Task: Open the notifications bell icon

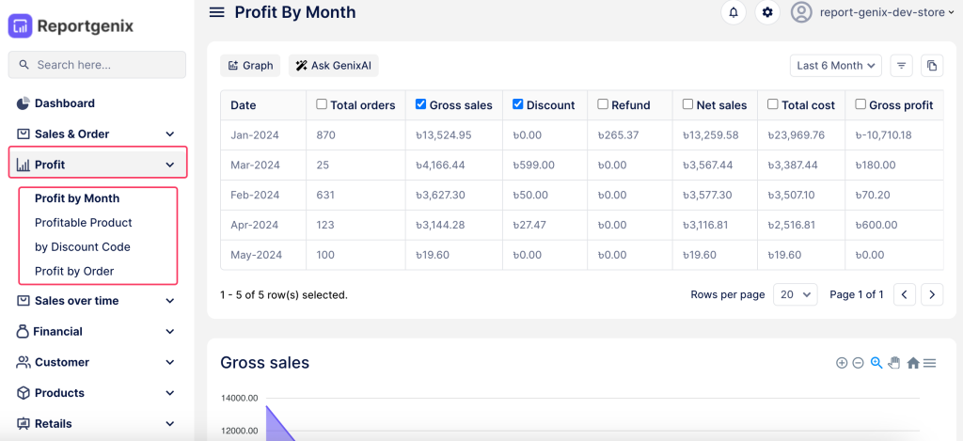Action: [x=734, y=12]
